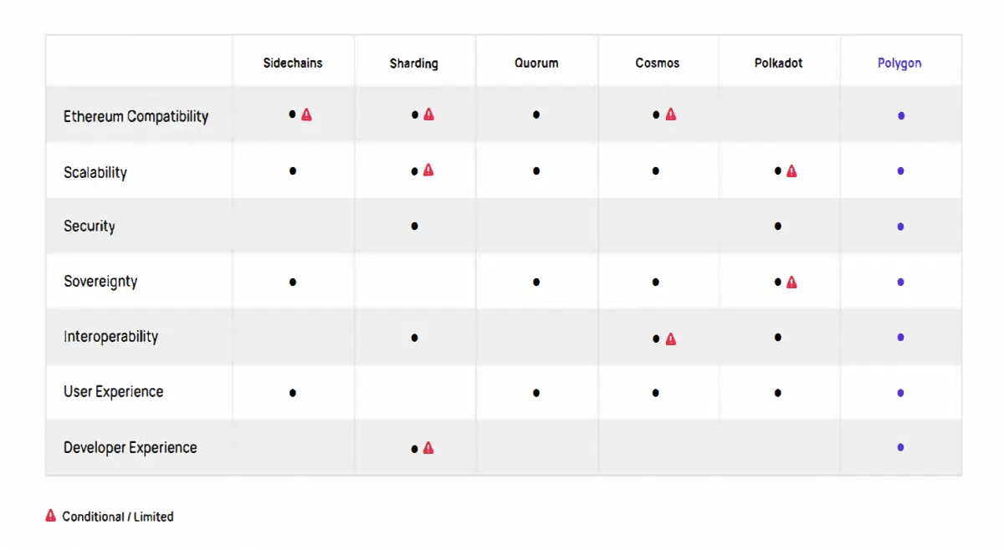The height and width of the screenshot is (550, 1004).
Task: Click warning icon in Sidechains Ethereum Compatibility cell
Action: [306, 115]
